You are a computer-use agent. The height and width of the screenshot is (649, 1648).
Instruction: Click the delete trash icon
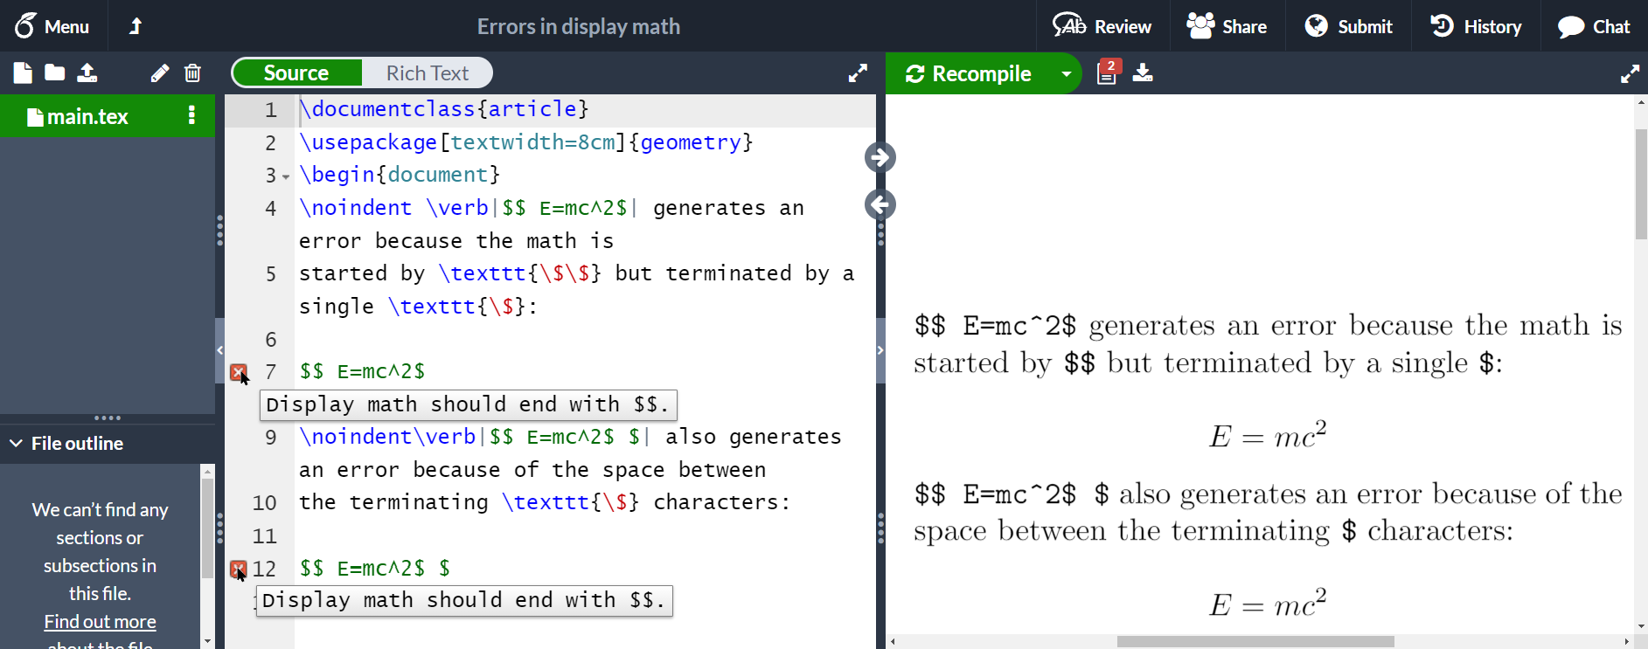(193, 73)
